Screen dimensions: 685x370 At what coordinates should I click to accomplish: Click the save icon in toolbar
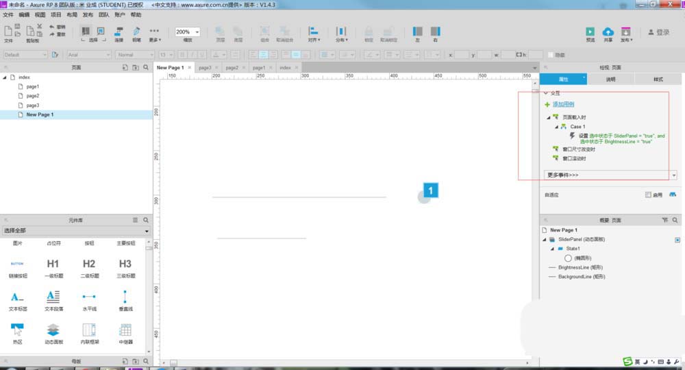18,26
